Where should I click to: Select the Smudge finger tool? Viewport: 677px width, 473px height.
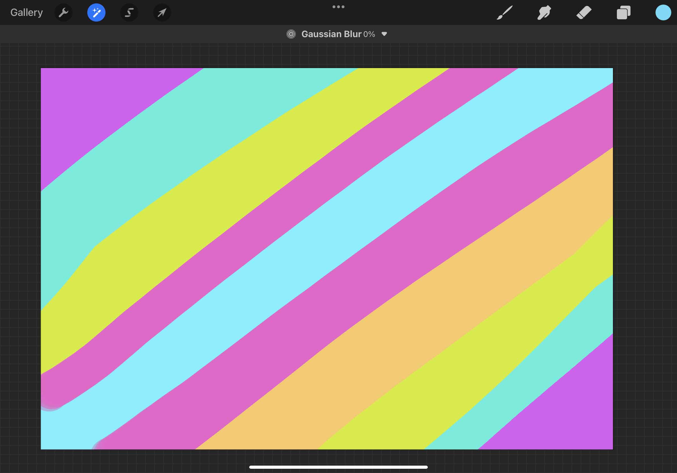[x=544, y=13]
